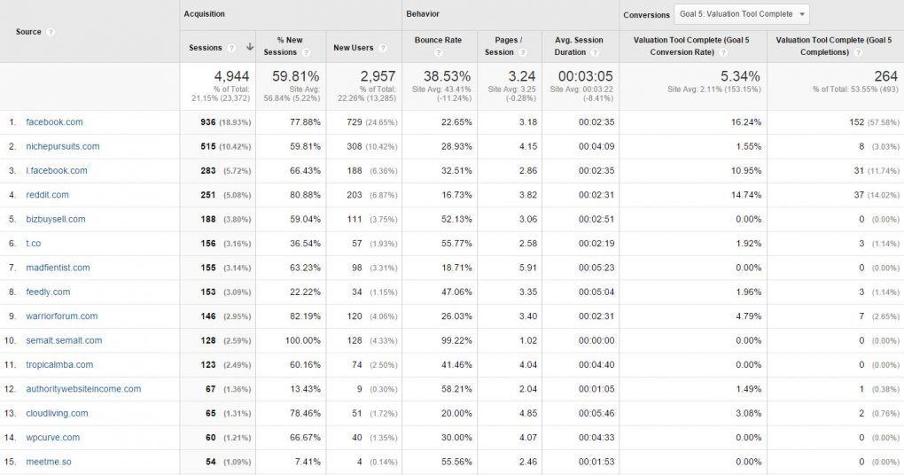Select average session duration 00:03:05

point(586,76)
